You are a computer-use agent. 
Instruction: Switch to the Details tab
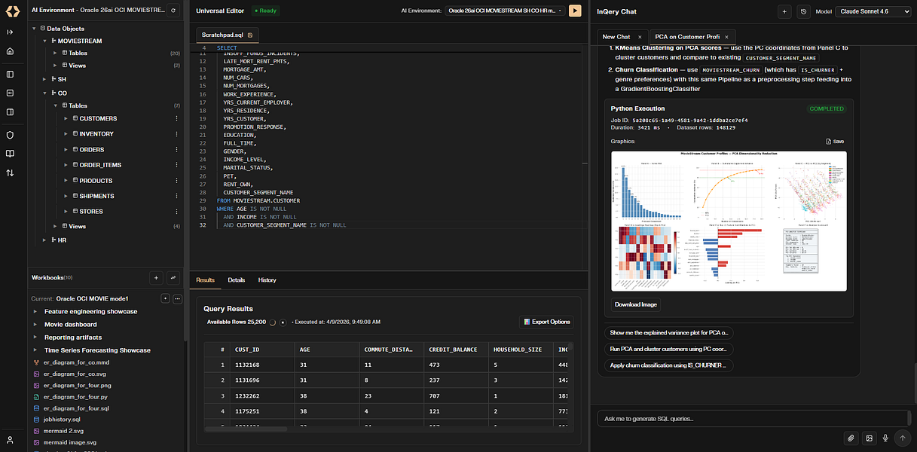coord(237,279)
